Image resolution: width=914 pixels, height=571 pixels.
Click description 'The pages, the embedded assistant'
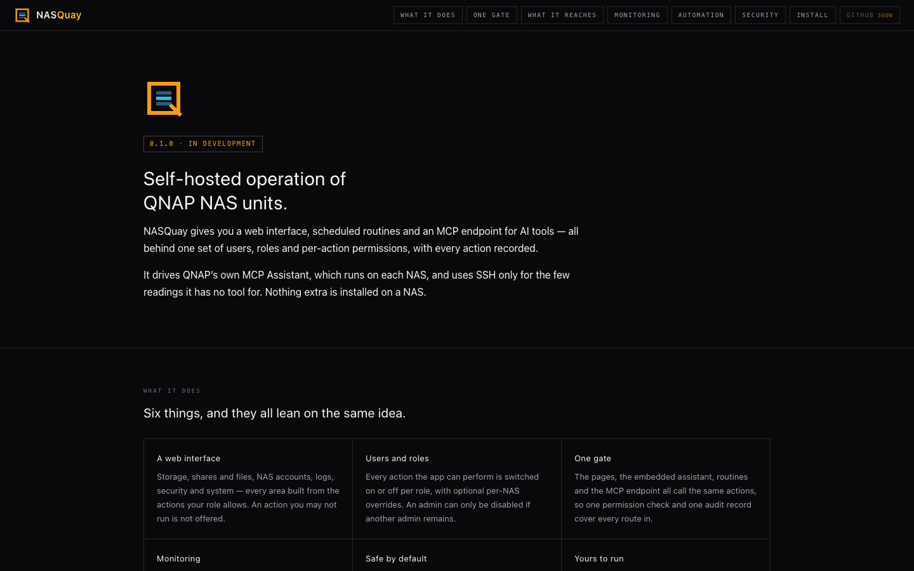tap(665, 498)
